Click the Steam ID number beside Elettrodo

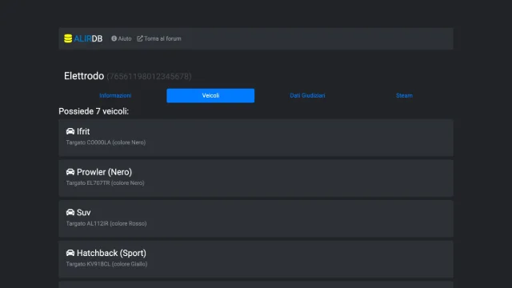click(x=150, y=77)
